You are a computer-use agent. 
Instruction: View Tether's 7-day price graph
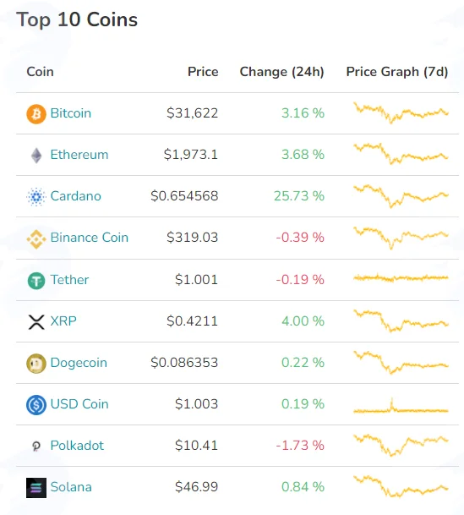coord(401,278)
